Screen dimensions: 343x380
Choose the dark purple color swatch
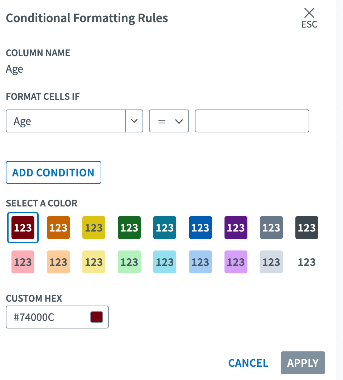(236, 228)
